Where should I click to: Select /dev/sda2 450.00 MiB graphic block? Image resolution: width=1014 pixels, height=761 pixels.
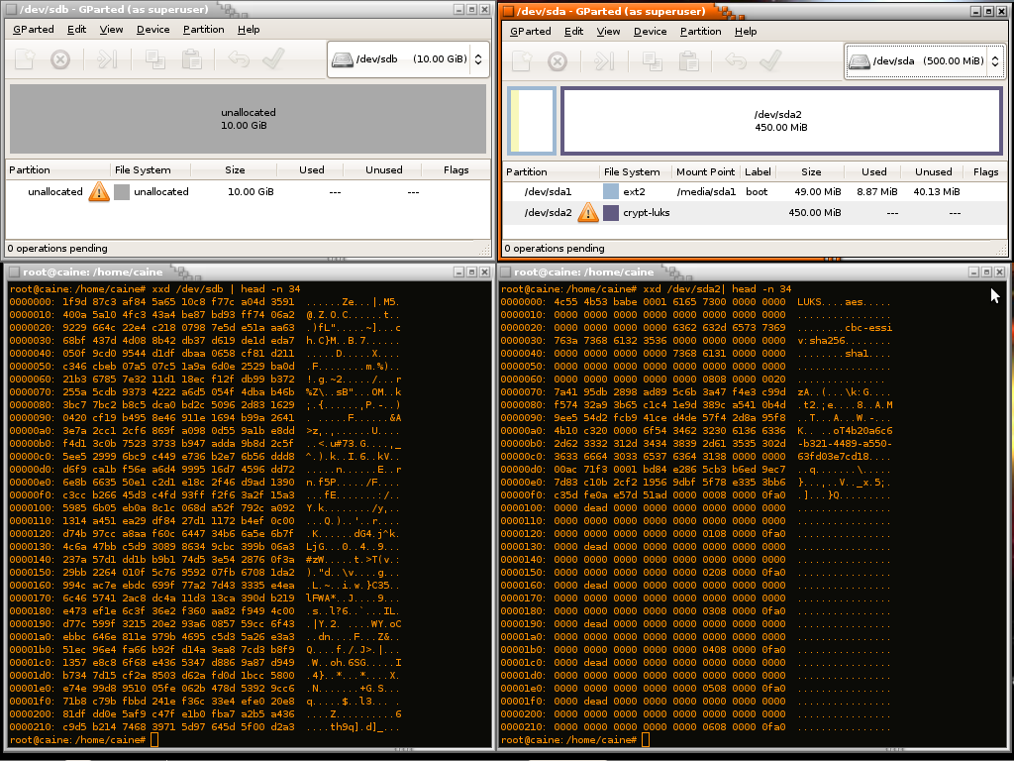point(781,121)
